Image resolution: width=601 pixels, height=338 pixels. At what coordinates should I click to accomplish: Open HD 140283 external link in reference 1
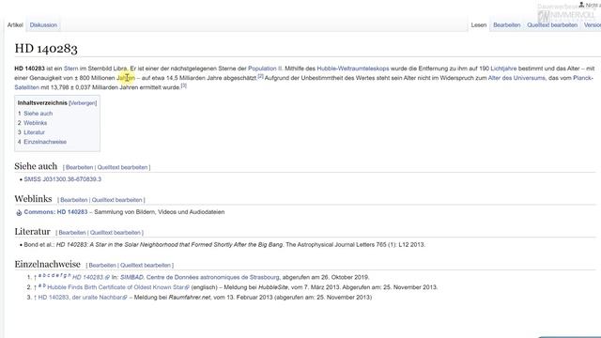coord(91,277)
